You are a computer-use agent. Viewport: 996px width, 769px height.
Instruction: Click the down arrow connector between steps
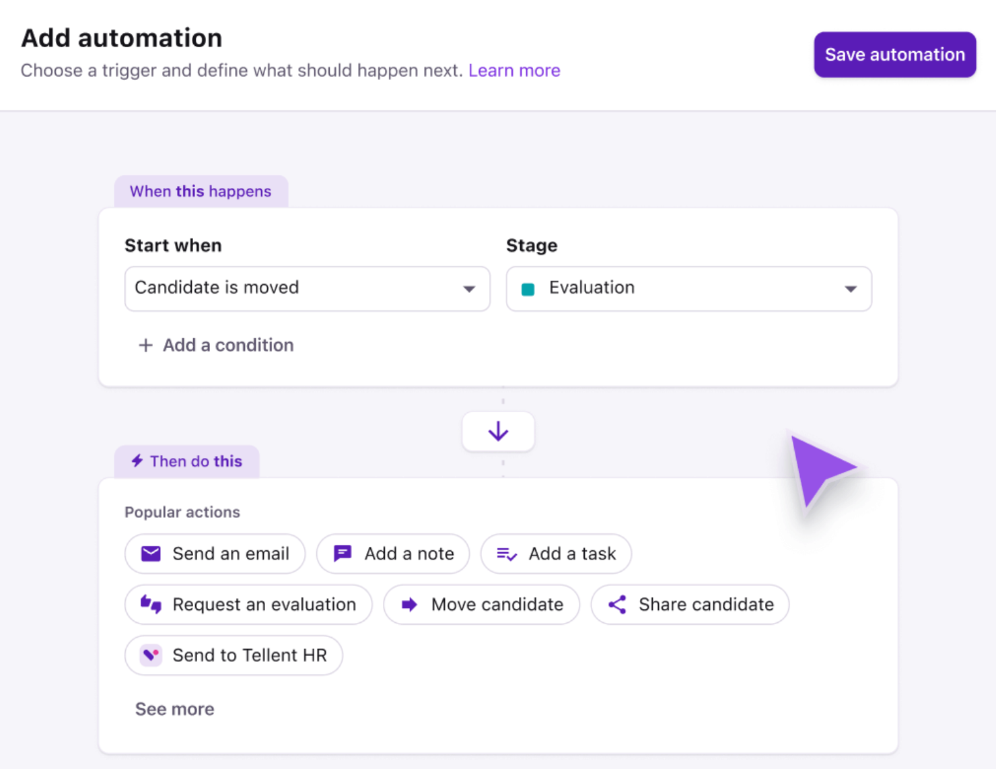coord(498,431)
